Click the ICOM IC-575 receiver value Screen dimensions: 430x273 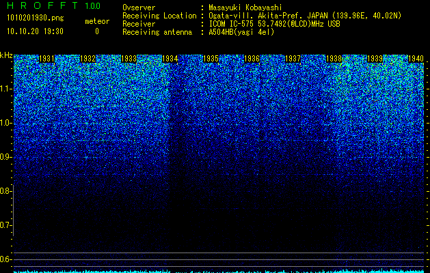[x=274, y=24]
